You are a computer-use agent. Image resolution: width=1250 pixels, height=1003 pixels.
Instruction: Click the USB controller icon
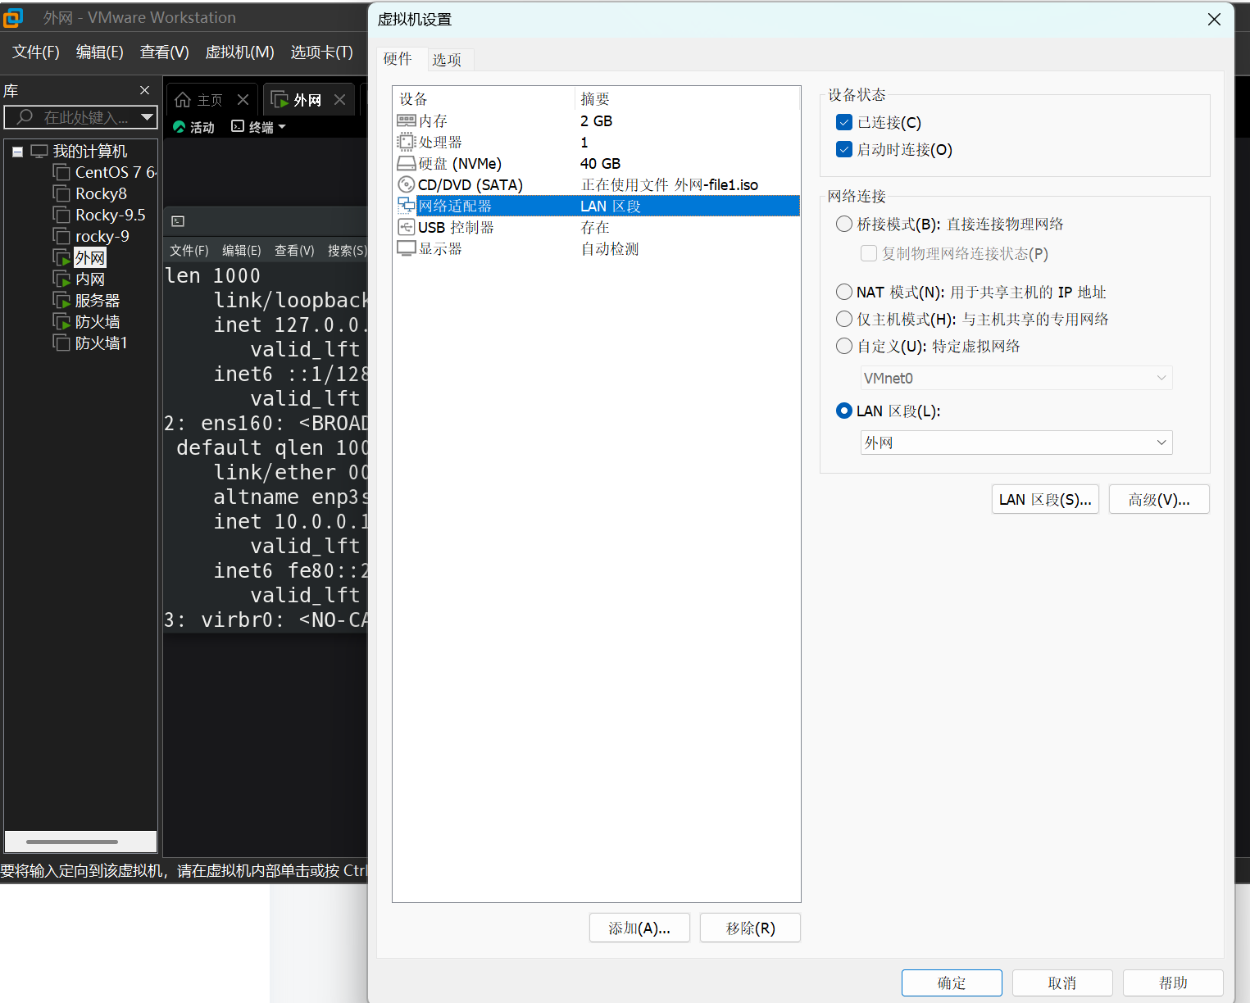coord(407,227)
